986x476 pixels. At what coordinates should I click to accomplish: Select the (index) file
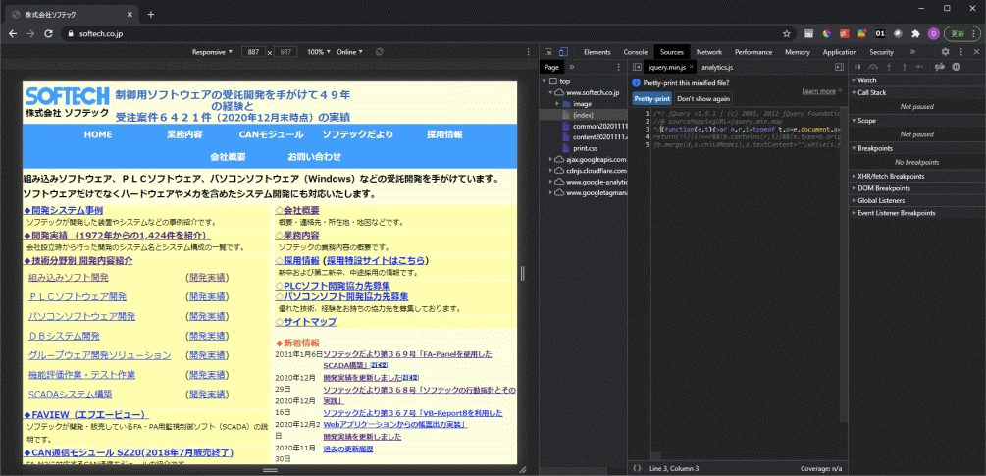(x=583, y=115)
